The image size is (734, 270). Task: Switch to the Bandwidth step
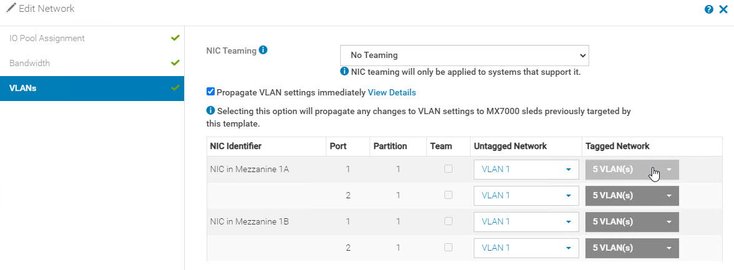click(x=30, y=63)
